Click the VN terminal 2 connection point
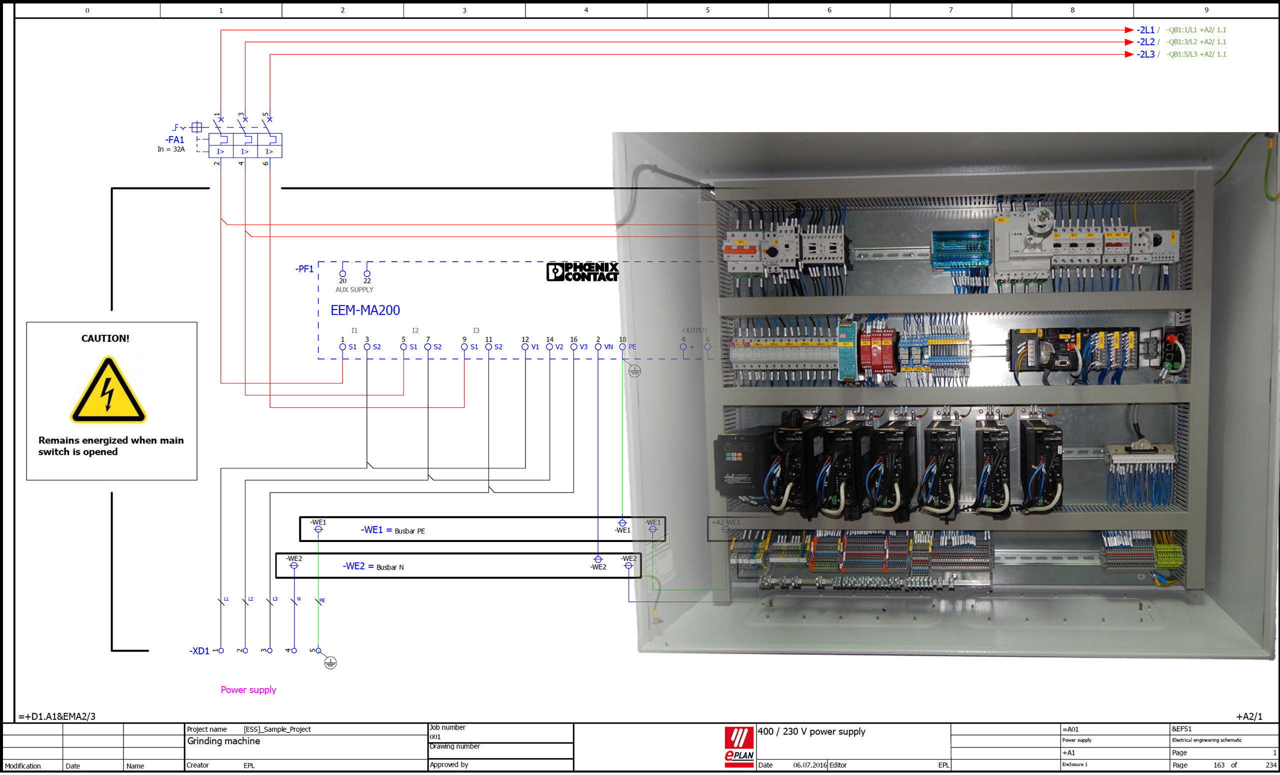The height and width of the screenshot is (775, 1280). click(598, 346)
